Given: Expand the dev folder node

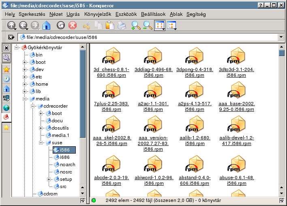Looking at the screenshot, I should point(24,70).
